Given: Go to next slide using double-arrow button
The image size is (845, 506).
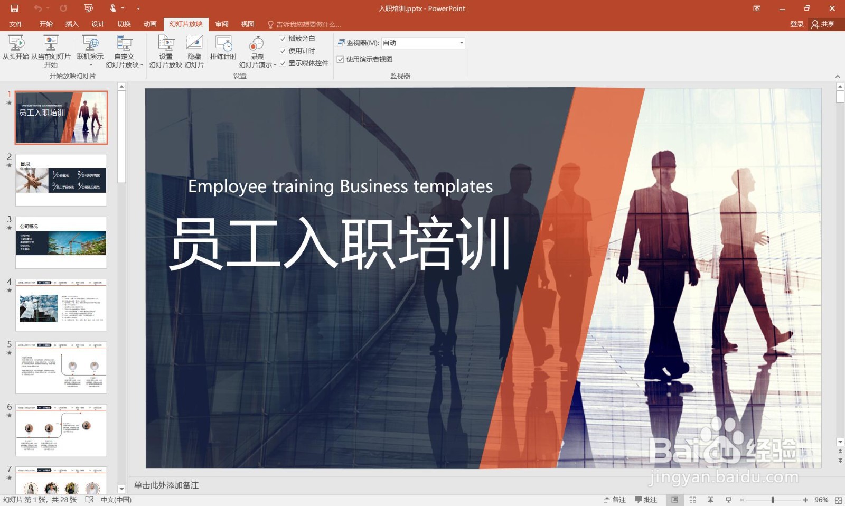Looking at the screenshot, I should [x=840, y=461].
